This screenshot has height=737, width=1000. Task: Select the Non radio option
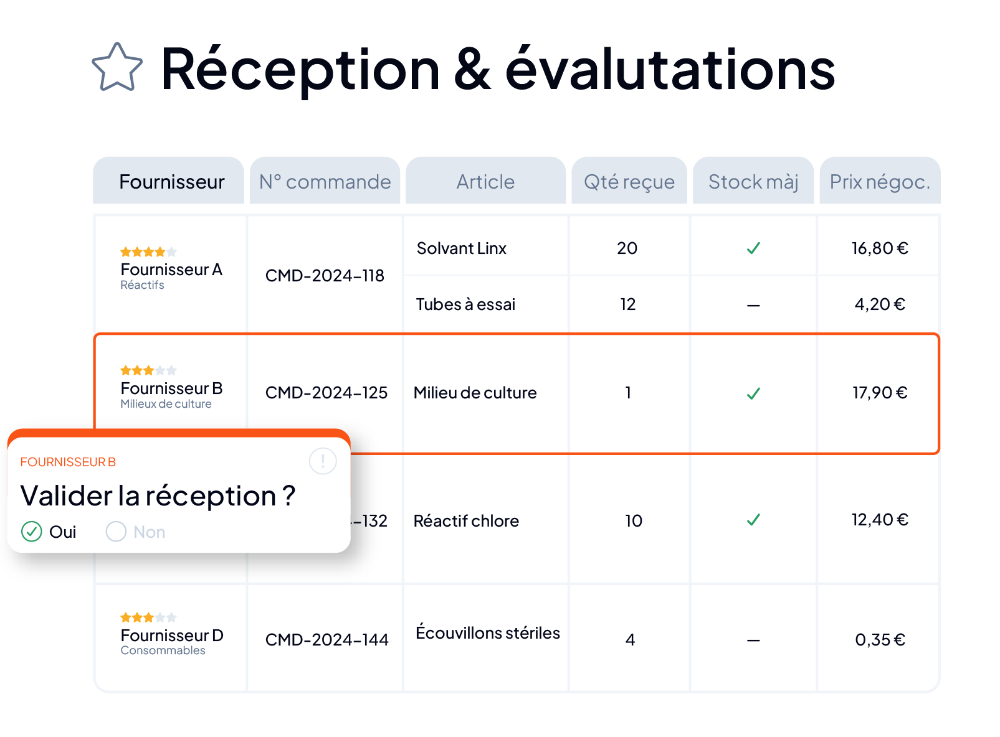click(136, 532)
